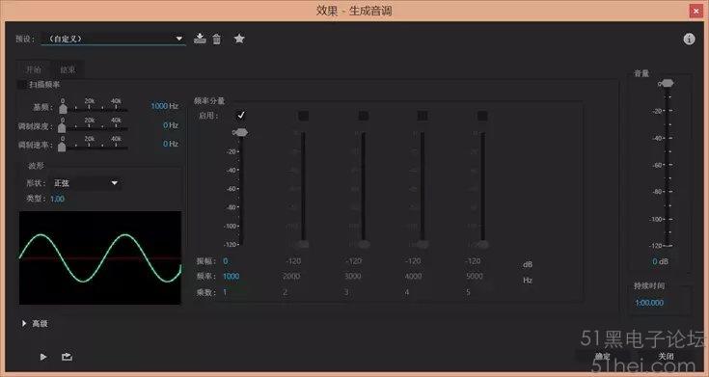Switch to the 结束 tab
The width and height of the screenshot is (709, 377).
click(68, 69)
